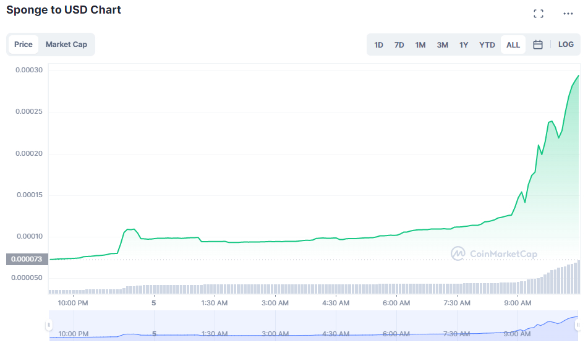Click the 7:30 AM main x-axis label

pyautogui.click(x=457, y=303)
